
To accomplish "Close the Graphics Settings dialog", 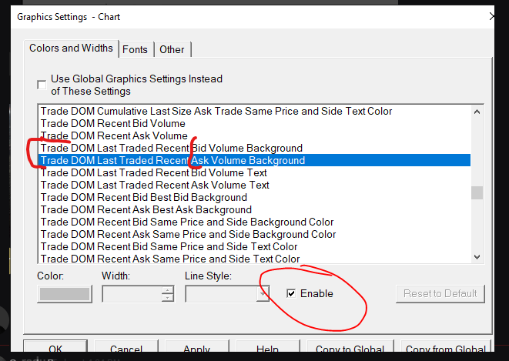I will click(491, 15).
